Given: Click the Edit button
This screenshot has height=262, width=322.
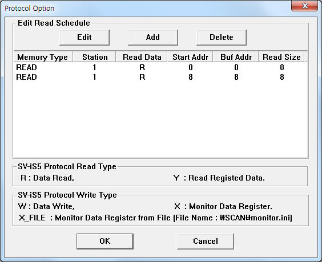Looking at the screenshot, I should 84,38.
